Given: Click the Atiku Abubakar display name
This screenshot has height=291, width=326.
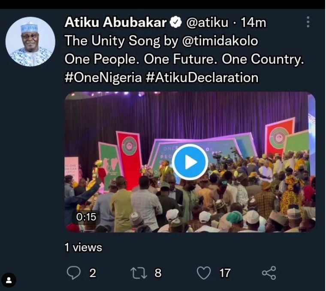Looking at the screenshot, I should tap(116, 22).
